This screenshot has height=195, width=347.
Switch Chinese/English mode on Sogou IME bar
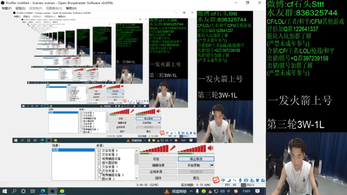[x=223, y=180]
